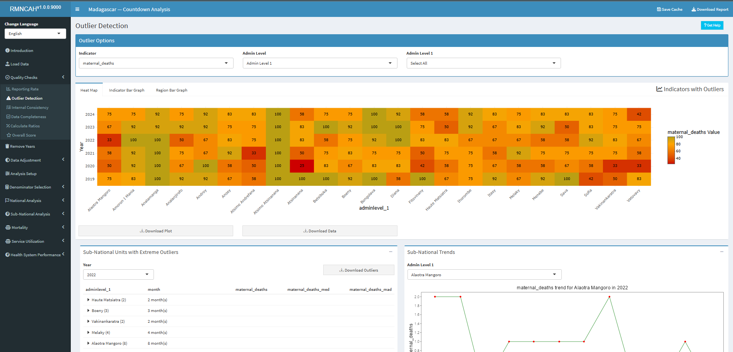
Task: Click the Download Report link
Action: (x=710, y=9)
